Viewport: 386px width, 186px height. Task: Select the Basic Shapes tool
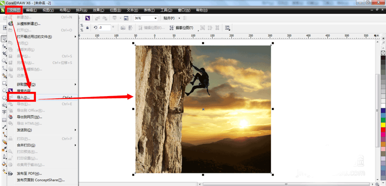point(4,105)
